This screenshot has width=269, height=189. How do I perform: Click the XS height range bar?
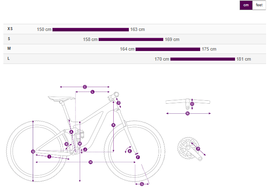pyautogui.click(x=90, y=29)
